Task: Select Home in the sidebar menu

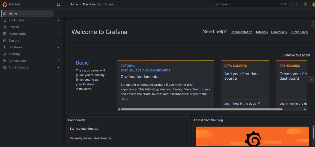Action: [x=13, y=14]
